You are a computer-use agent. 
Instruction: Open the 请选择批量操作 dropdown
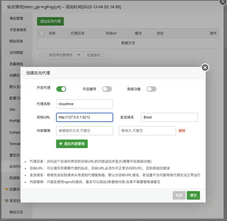pos(64,55)
